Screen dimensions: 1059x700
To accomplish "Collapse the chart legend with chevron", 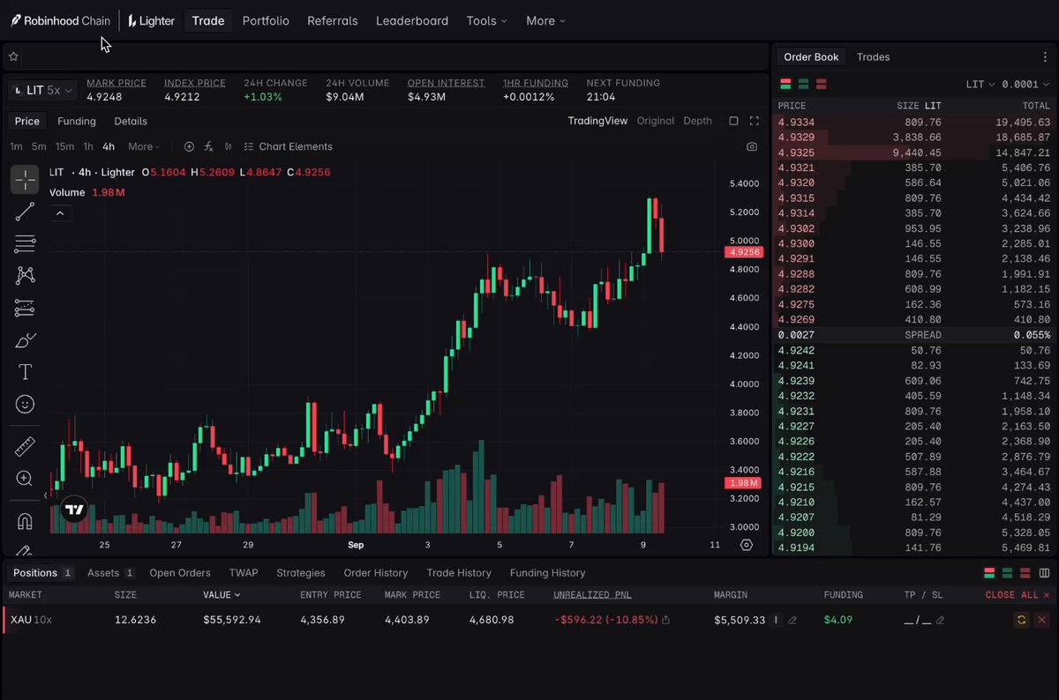I will (x=61, y=213).
